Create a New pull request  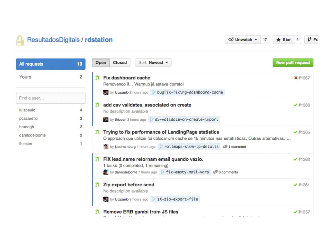pyautogui.click(x=293, y=63)
